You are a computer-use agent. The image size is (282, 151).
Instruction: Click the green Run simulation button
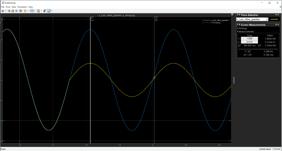(x=13, y=11)
